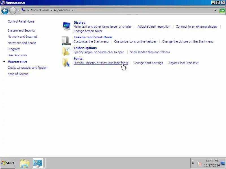Click the Control Panel icon in address bar
The height and width of the screenshot is (169, 226).
point(23,10)
